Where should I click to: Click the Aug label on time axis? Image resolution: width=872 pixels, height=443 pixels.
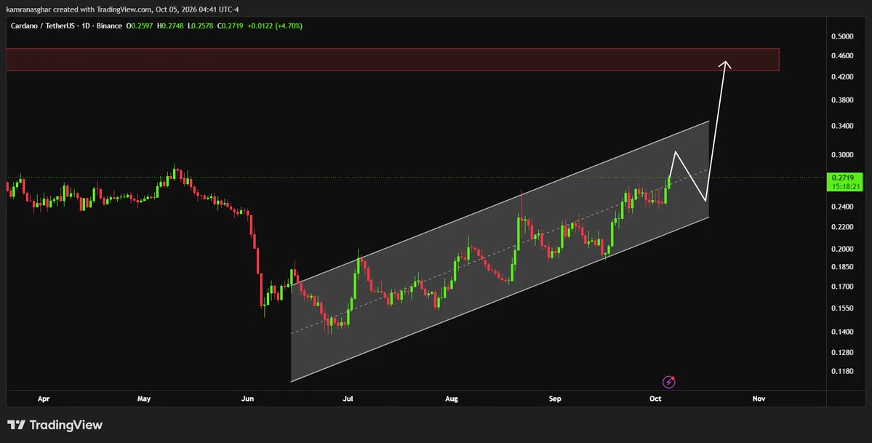[x=452, y=399]
